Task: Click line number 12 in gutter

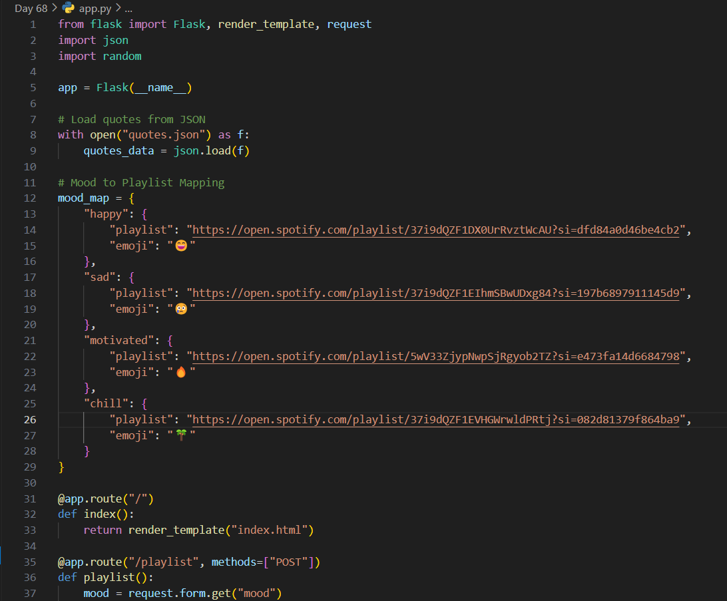Action: point(30,198)
